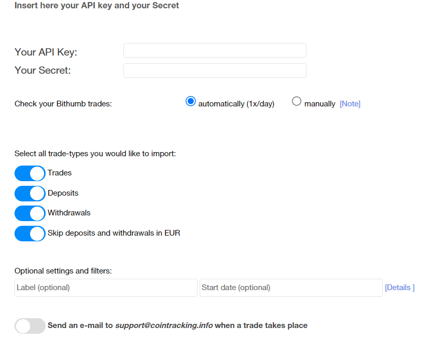
Task: Click the Label (optional) field
Action: [x=106, y=288]
